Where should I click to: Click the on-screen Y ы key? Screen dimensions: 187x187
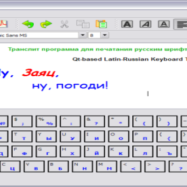coord(46,137)
